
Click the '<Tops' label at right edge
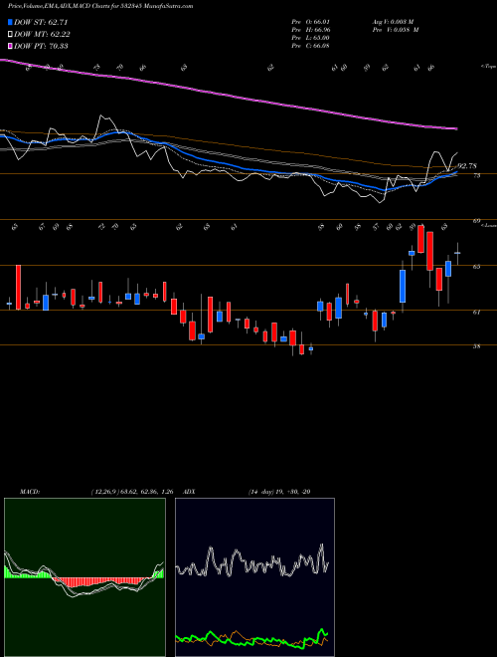(x=488, y=67)
